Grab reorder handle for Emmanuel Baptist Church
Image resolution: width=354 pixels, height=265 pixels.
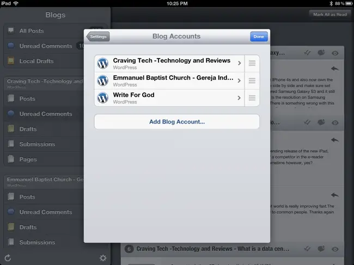click(252, 81)
